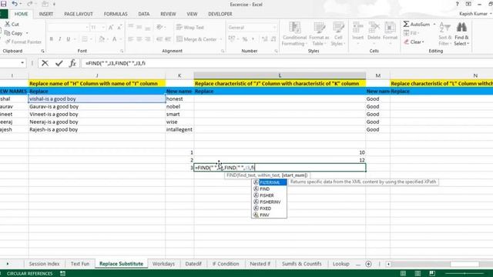Click the Kapish Kumar account name
This screenshot has width=493, height=277.
click(x=473, y=14)
